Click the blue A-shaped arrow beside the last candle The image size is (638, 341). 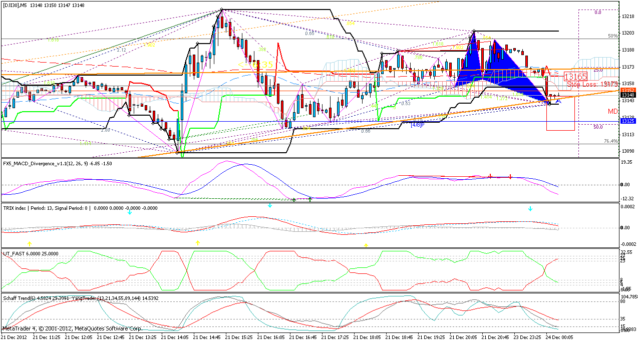pyautogui.click(x=558, y=101)
